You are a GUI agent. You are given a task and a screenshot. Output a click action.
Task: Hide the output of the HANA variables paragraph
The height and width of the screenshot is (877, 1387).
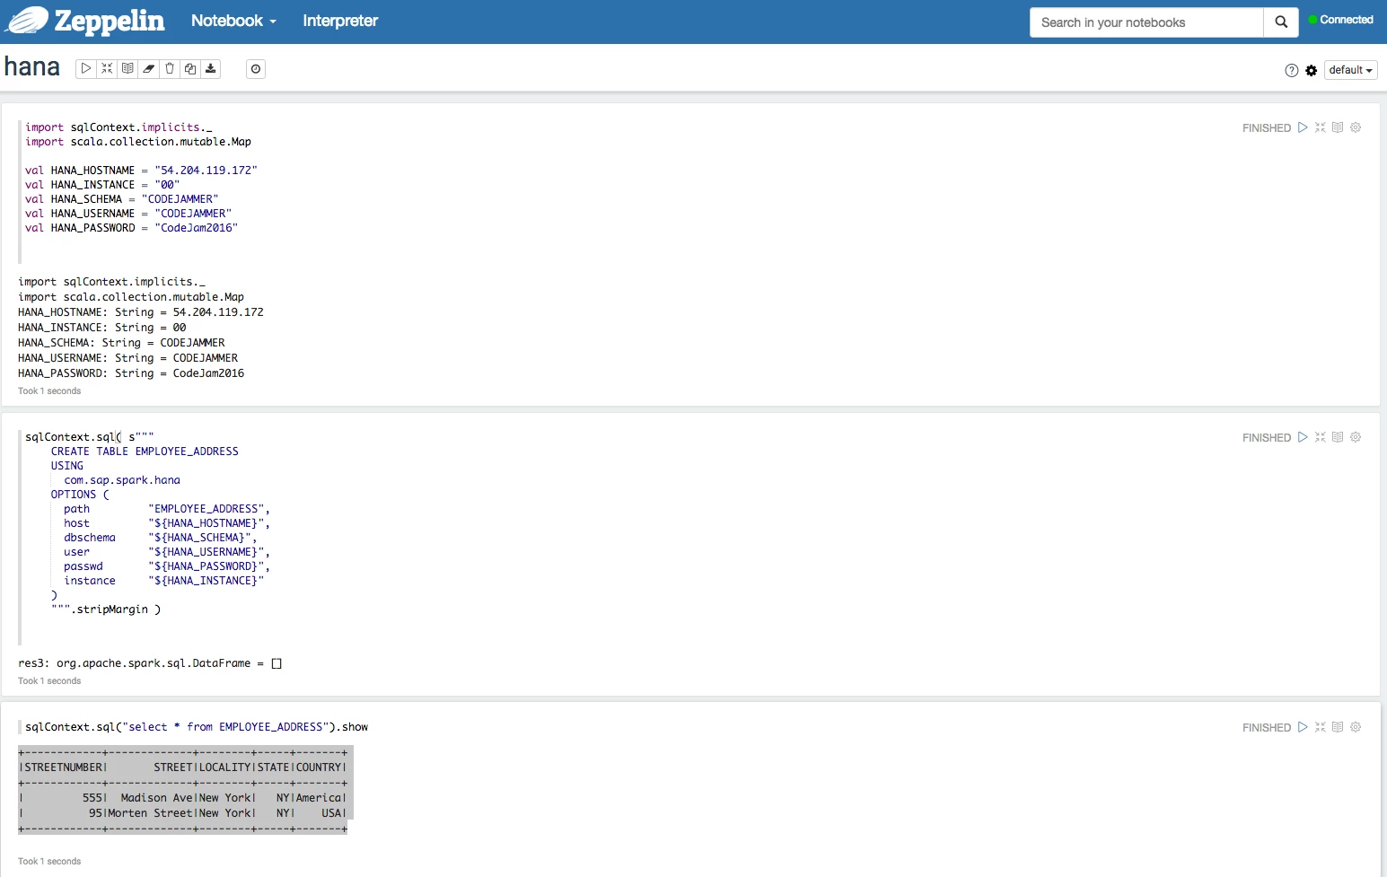[x=1338, y=127]
